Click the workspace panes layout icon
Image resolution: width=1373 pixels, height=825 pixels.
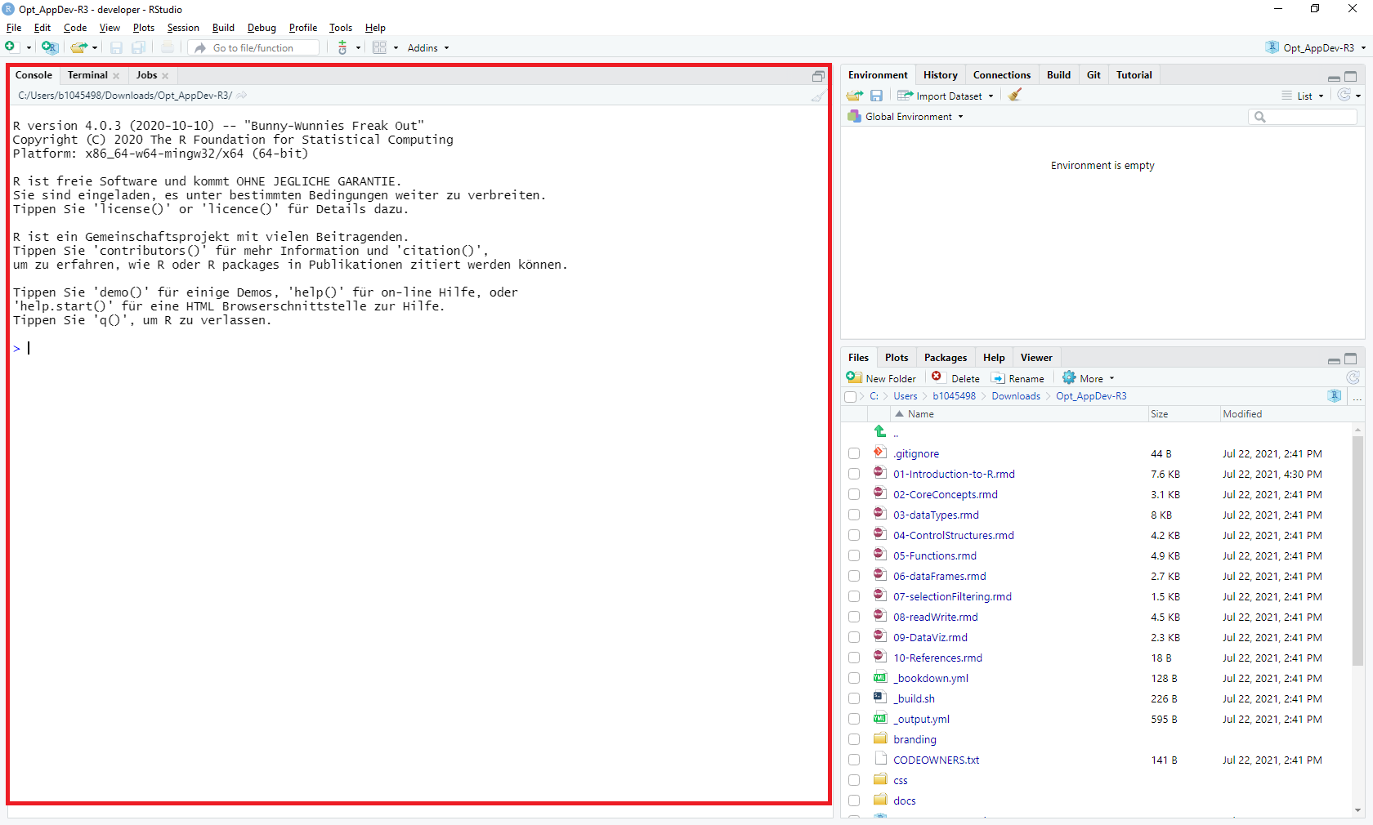380,47
